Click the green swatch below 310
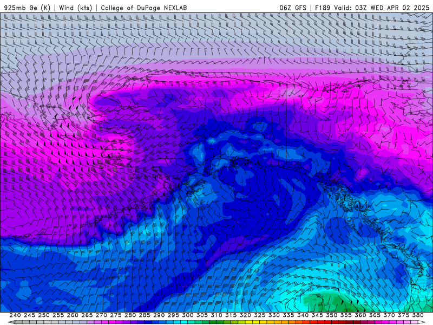The image size is (433, 325). (213, 322)
